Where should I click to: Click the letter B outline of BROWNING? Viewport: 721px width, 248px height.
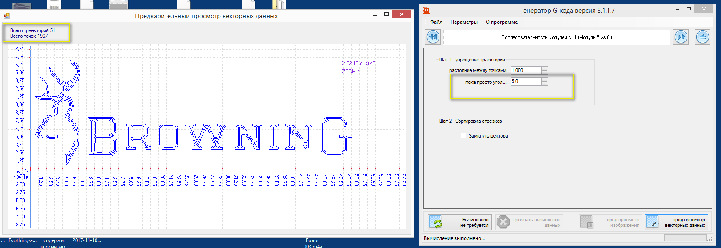tap(102, 137)
